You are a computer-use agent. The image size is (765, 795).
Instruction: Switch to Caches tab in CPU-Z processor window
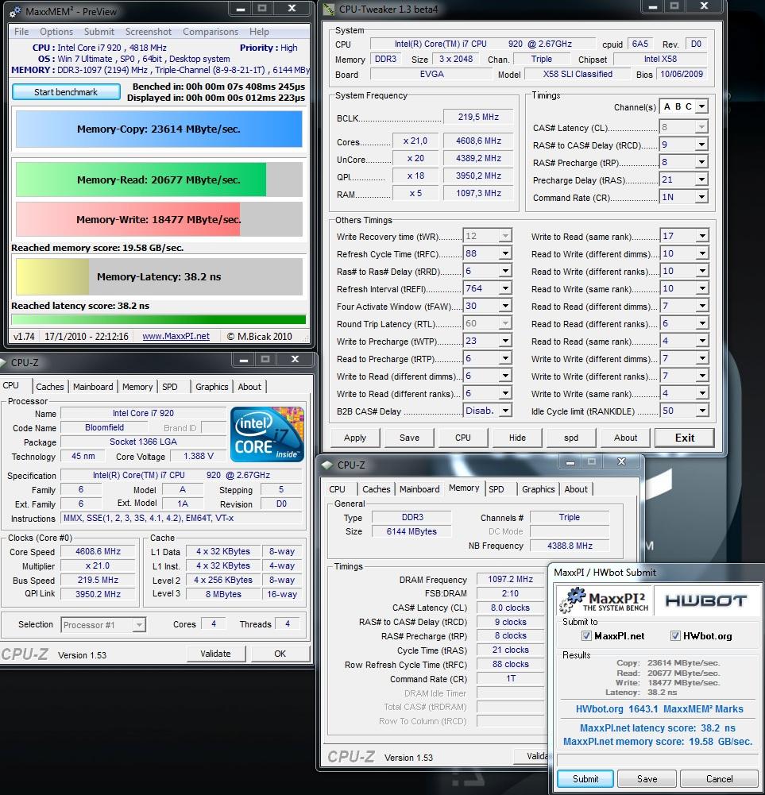coord(50,387)
